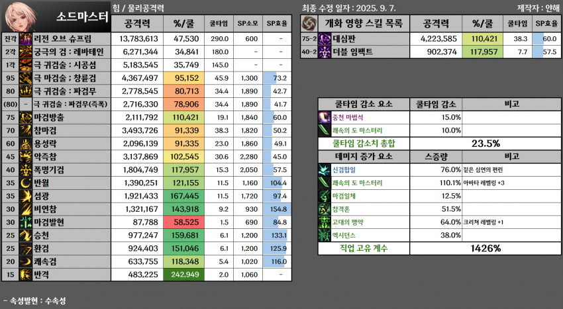Click the 개화 영향 스킬 목록 emblem icon
The image size is (563, 309).
(x=310, y=23)
